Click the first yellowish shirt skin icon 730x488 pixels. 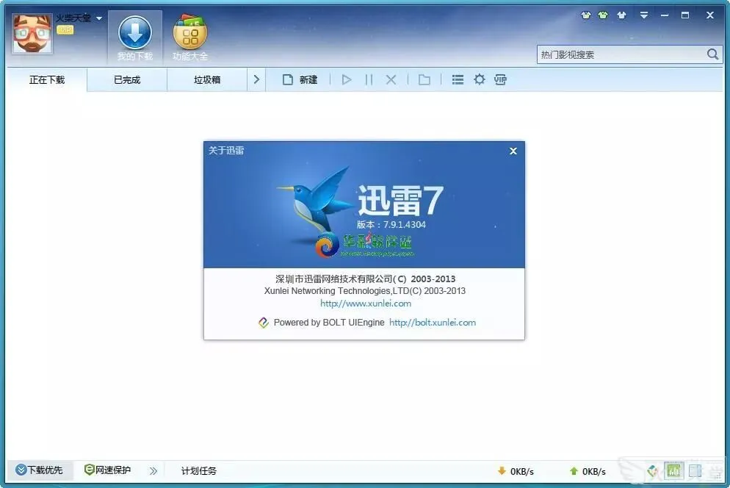point(586,15)
